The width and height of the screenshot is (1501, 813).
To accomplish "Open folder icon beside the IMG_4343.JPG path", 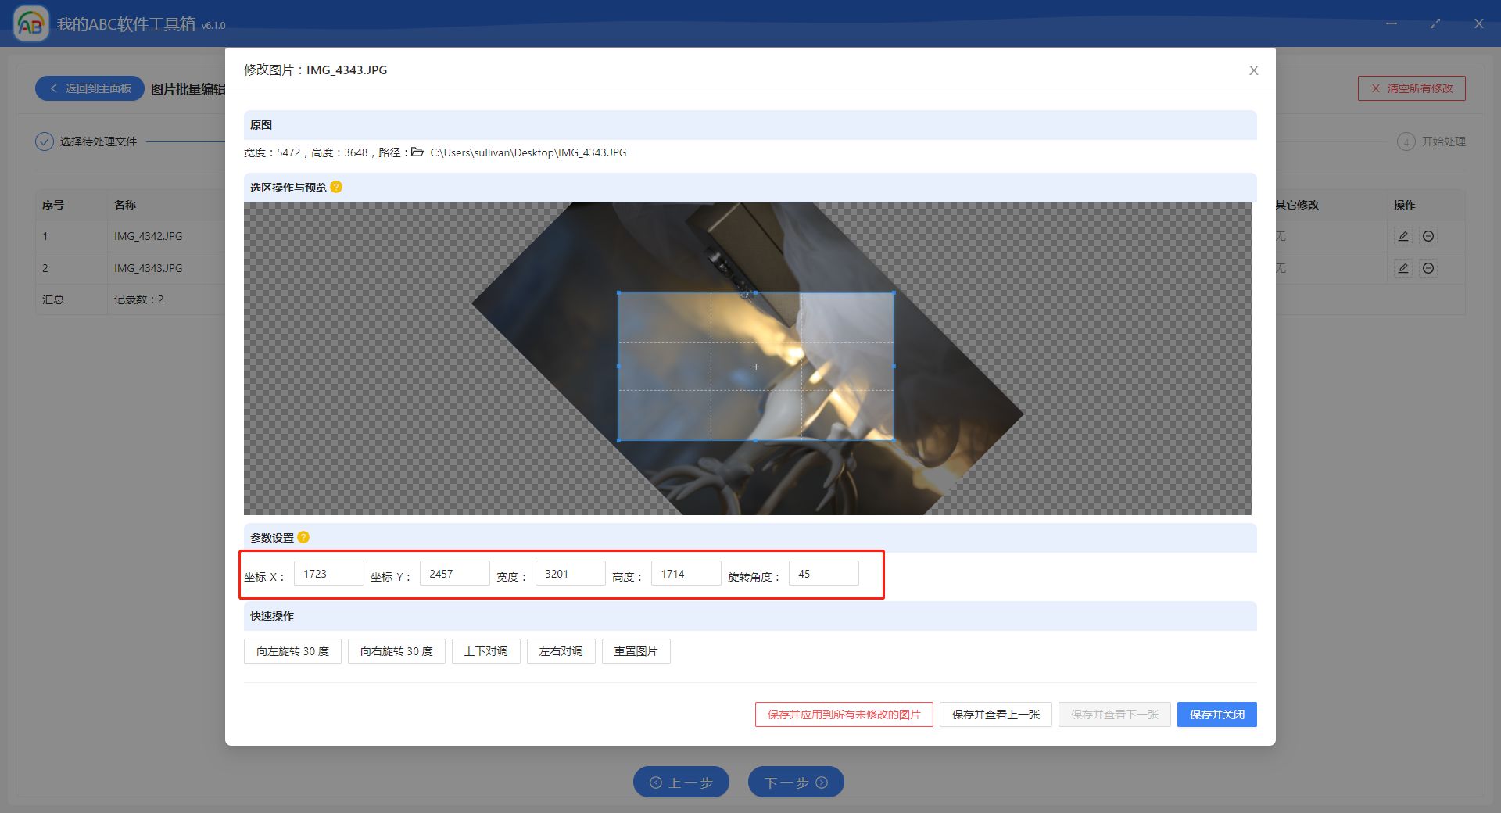I will click(416, 152).
